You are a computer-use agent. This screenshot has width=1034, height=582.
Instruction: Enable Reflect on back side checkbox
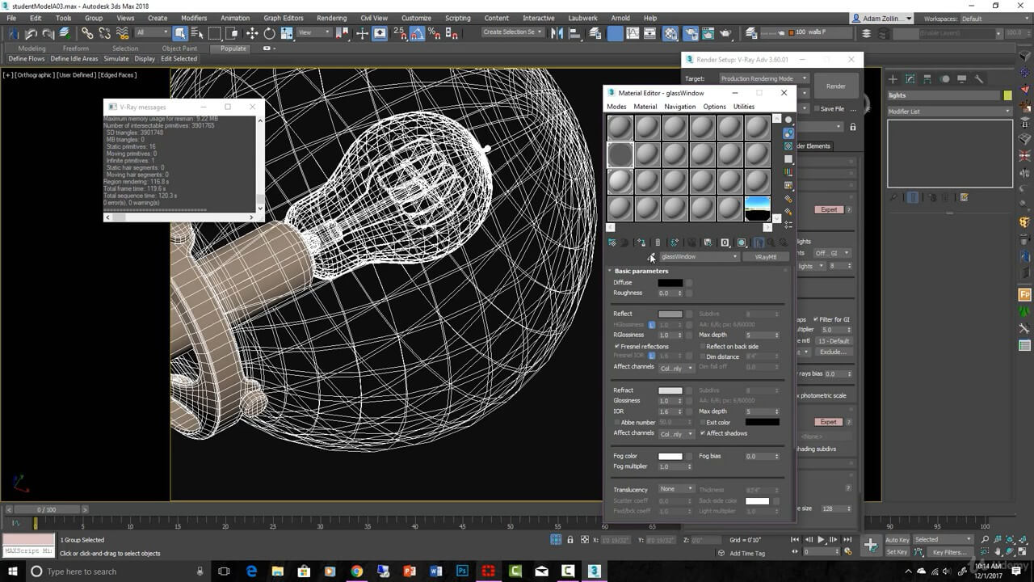pos(702,346)
